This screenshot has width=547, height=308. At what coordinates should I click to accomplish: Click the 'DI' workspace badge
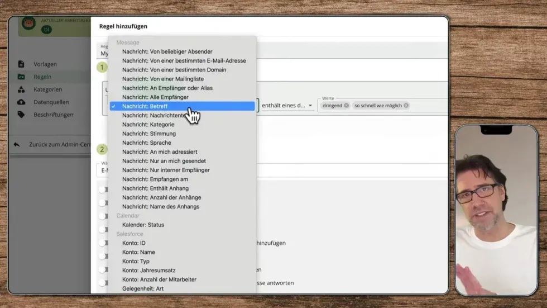[x=46, y=30]
